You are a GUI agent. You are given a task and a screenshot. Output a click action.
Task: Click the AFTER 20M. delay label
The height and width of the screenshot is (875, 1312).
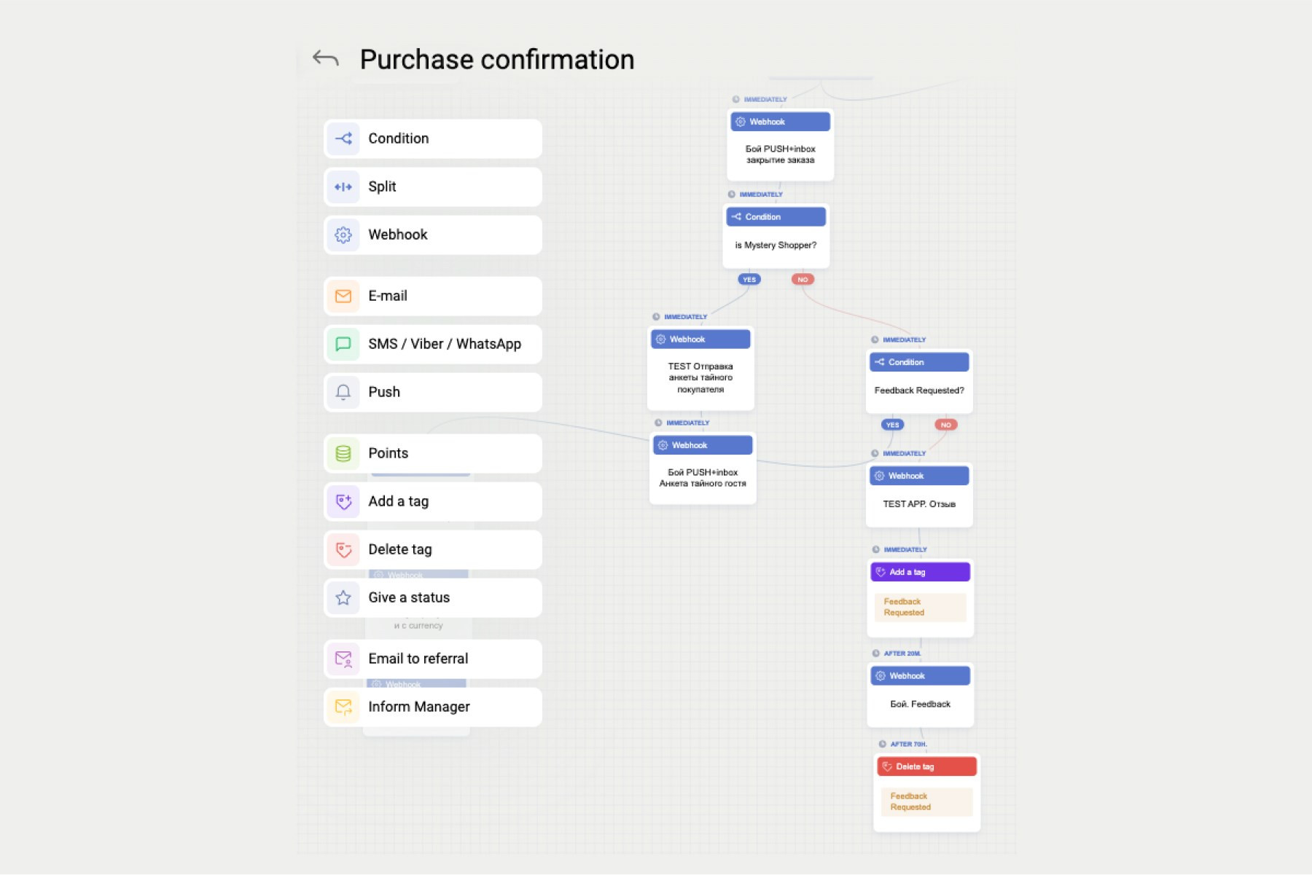pyautogui.click(x=902, y=654)
